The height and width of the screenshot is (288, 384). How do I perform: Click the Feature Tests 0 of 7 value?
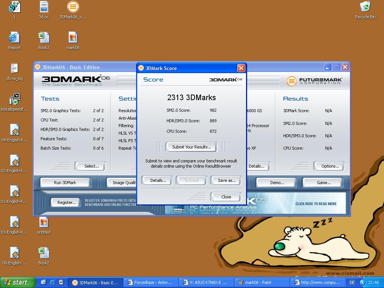[98, 139]
